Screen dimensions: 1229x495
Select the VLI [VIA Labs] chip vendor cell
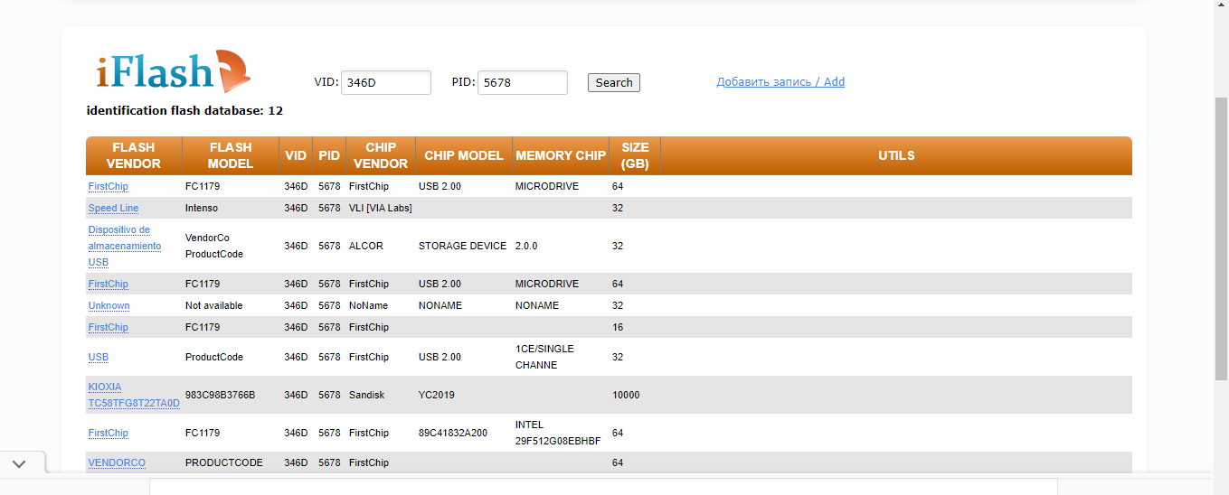coord(380,208)
